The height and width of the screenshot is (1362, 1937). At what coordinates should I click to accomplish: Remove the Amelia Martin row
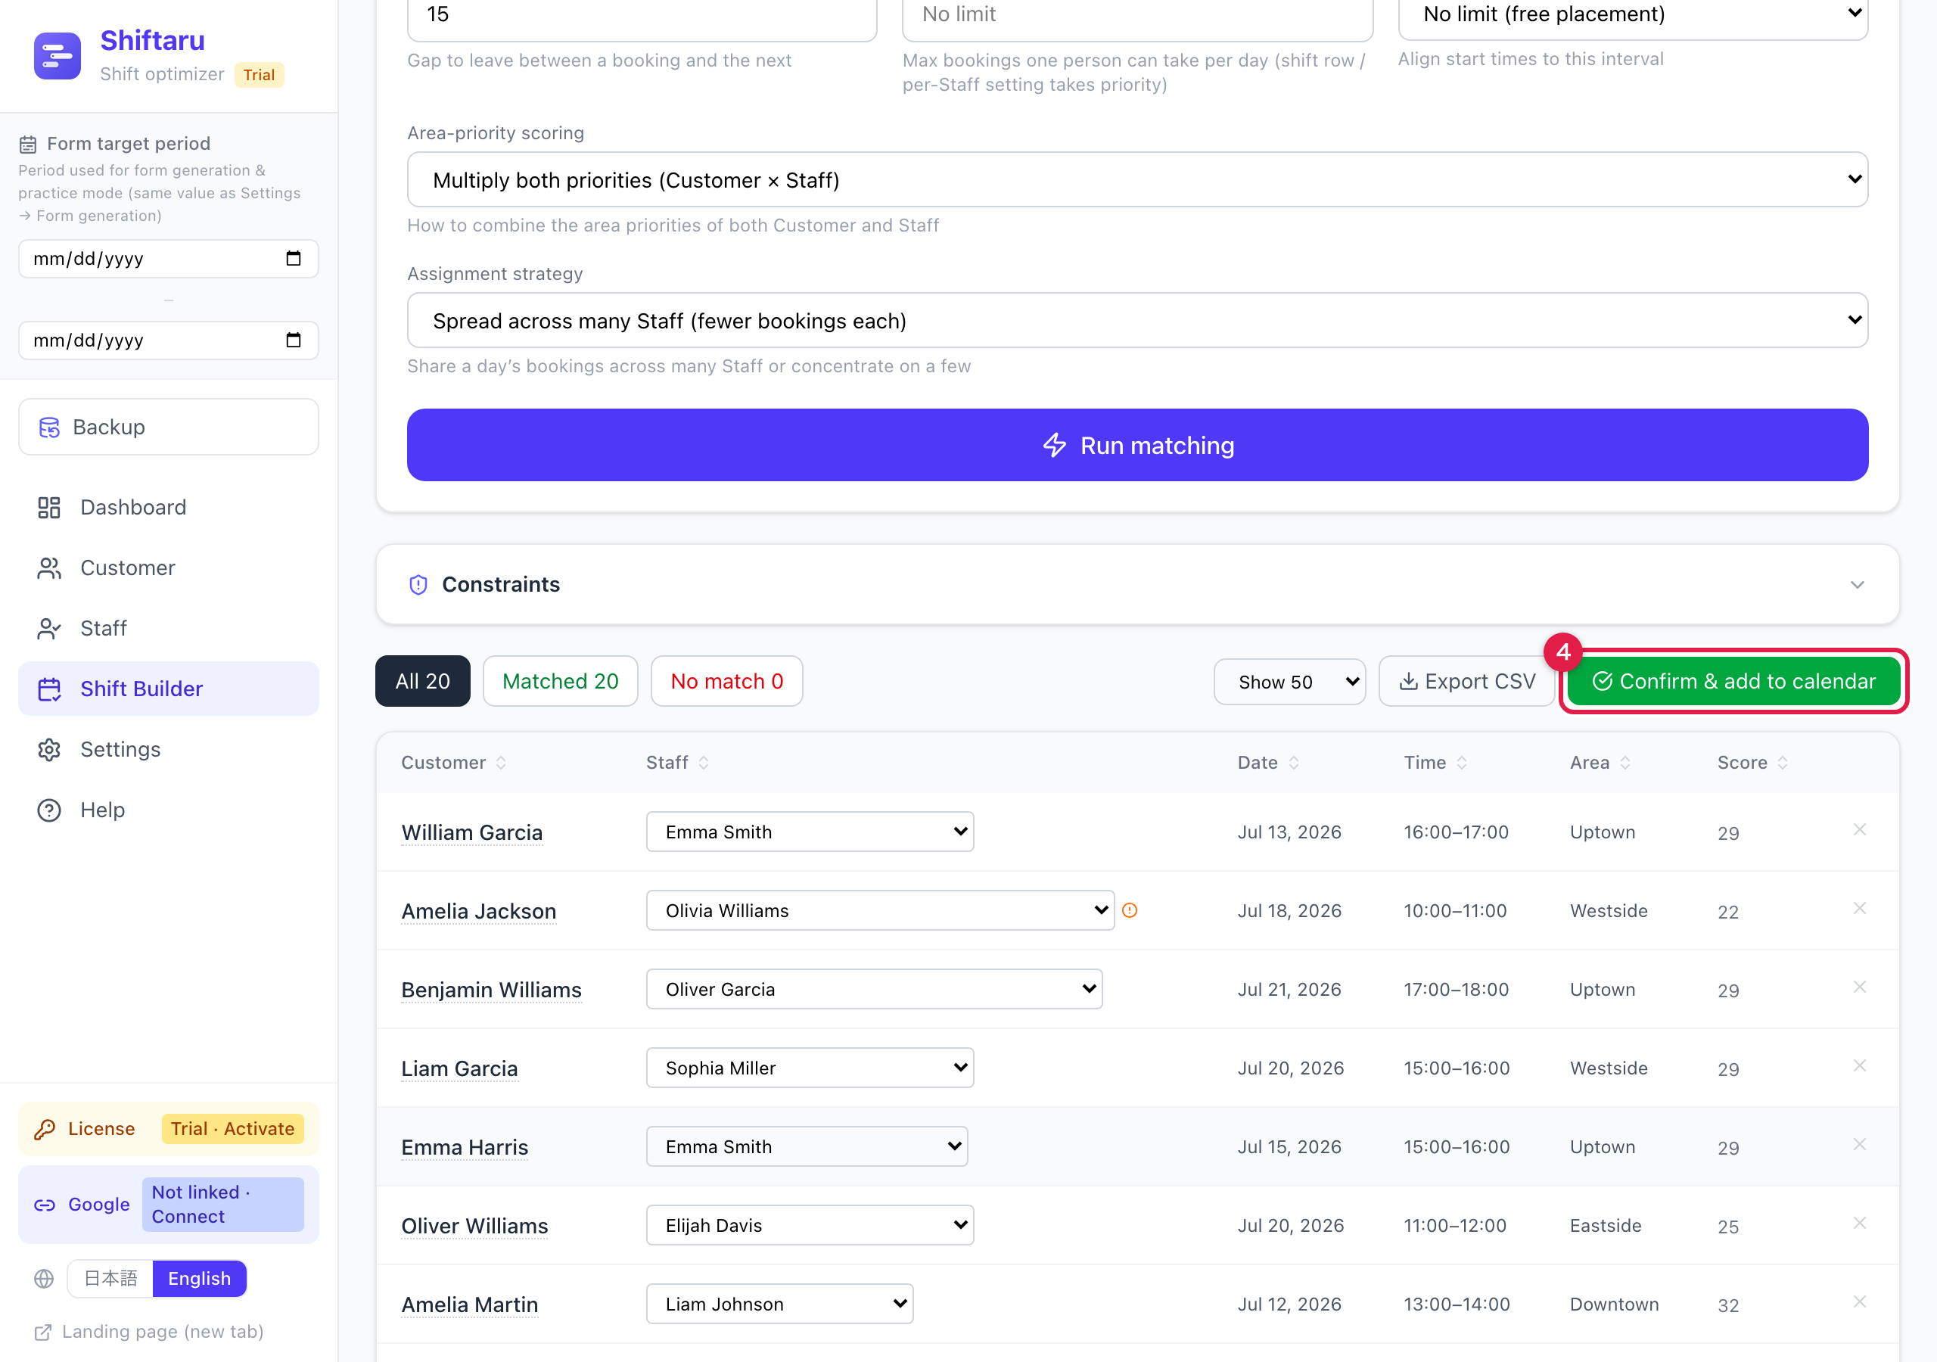(x=1859, y=1301)
